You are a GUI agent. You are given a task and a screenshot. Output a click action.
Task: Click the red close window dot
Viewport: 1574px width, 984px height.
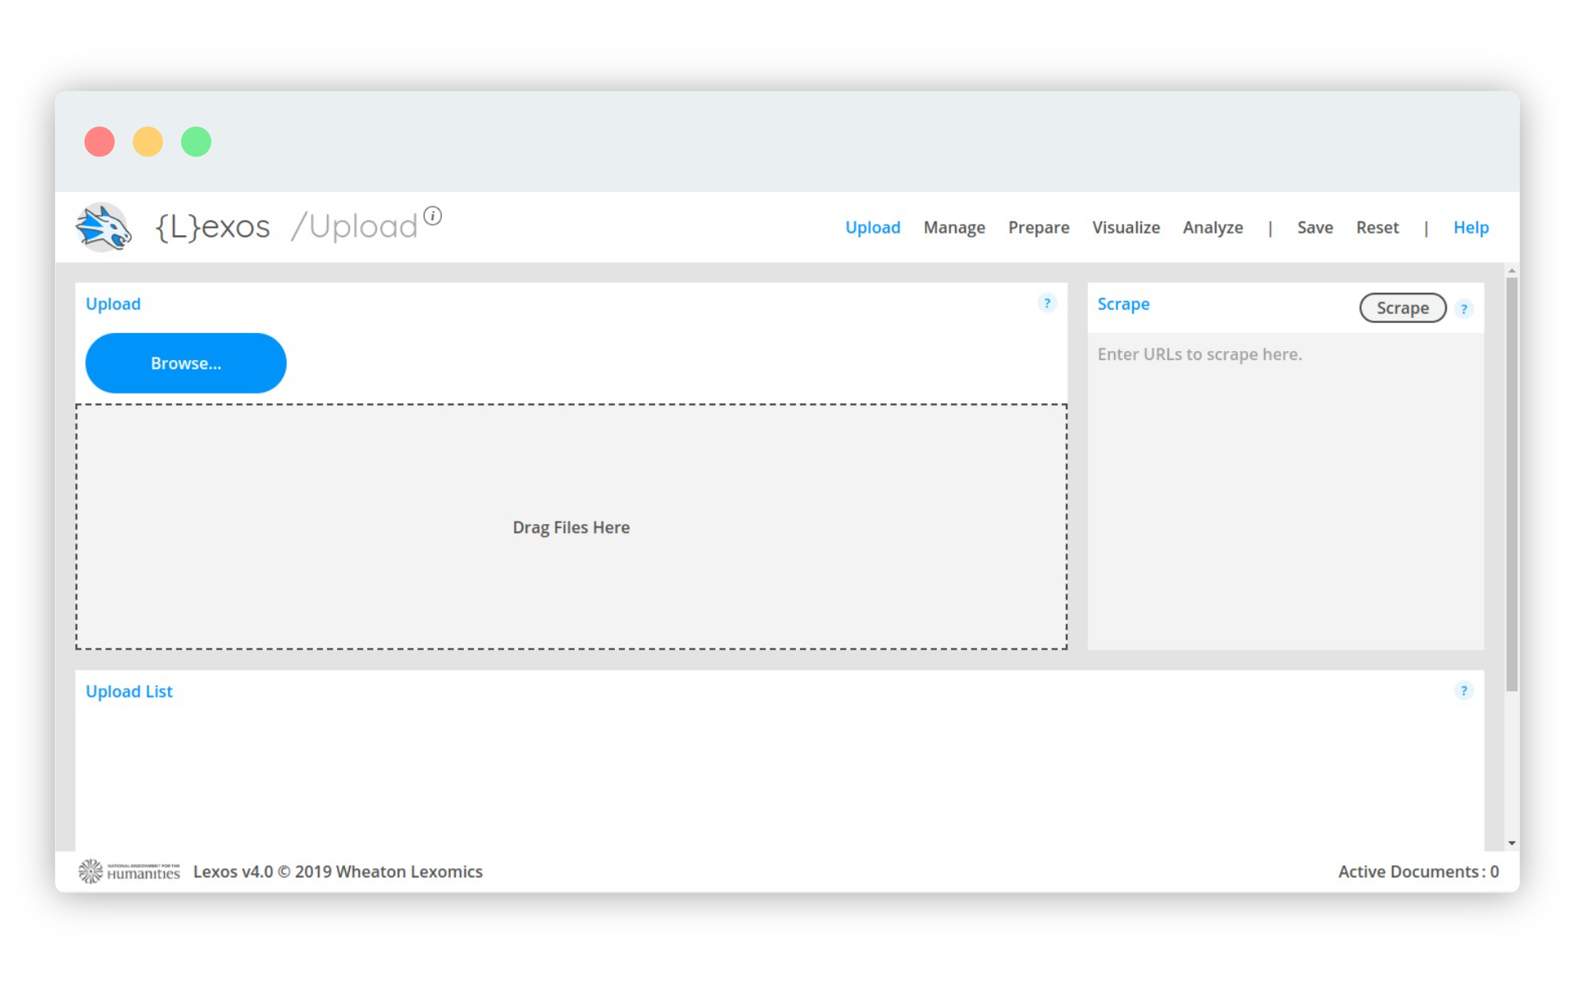pos(99,142)
